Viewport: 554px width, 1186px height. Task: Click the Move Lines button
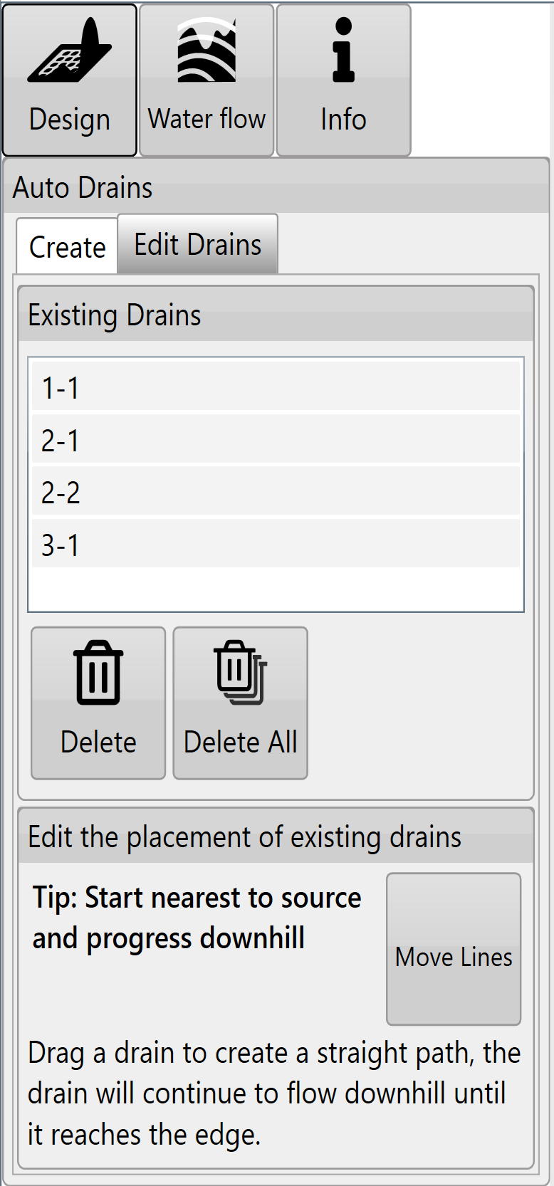point(454,949)
